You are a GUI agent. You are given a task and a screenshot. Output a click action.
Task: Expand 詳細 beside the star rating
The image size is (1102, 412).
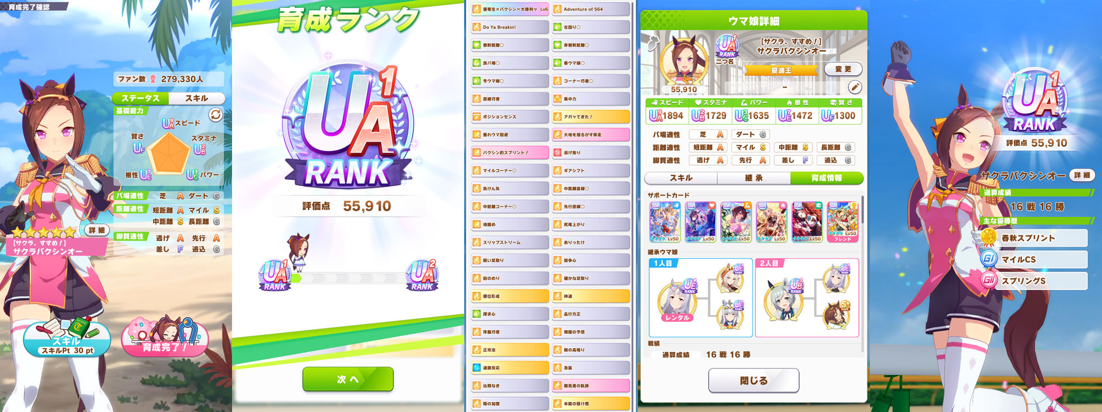(x=96, y=230)
